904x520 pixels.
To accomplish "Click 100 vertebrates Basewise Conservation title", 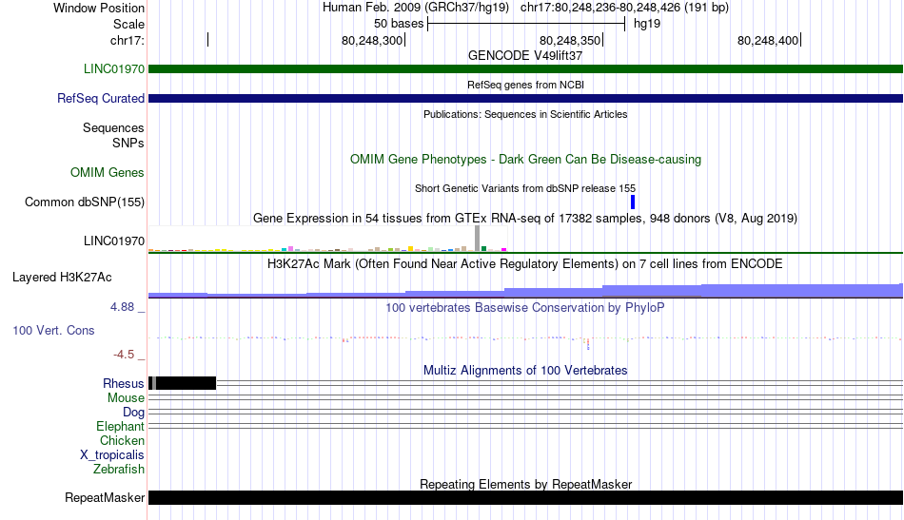I will [525, 307].
